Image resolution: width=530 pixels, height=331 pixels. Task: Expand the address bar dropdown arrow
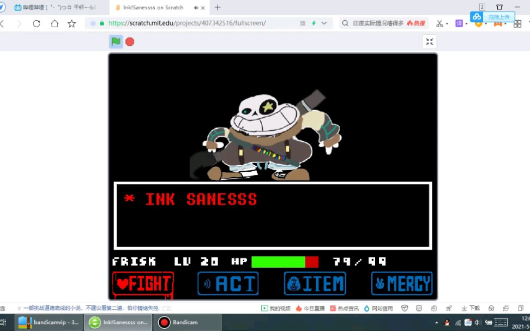(324, 23)
